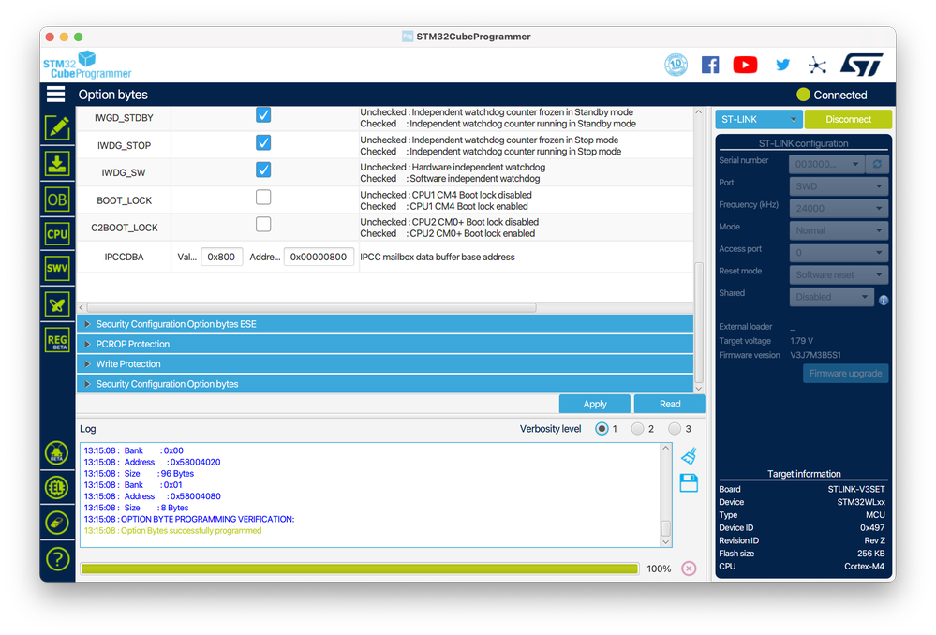Open the beta bug icon in sidebar

(x=57, y=453)
